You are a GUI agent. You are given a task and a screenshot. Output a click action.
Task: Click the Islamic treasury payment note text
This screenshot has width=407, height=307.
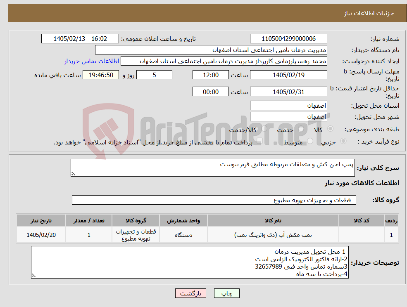[153, 142]
